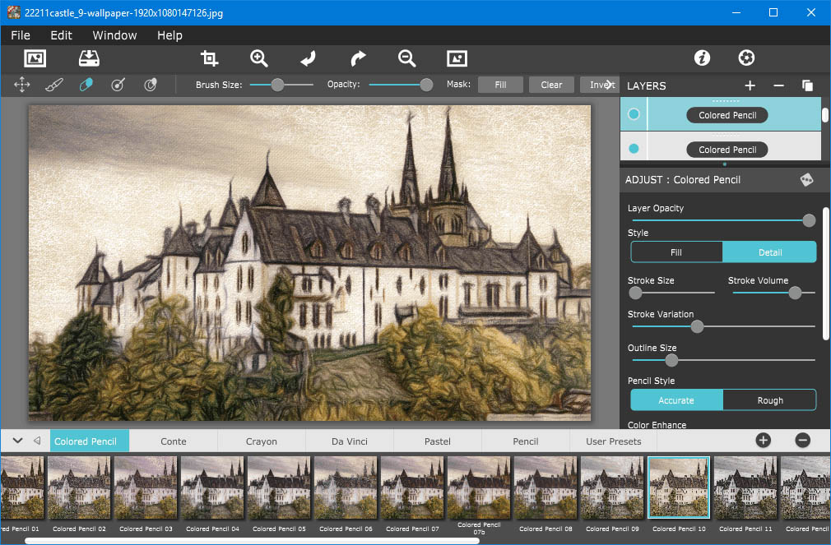This screenshot has height=545, width=831.
Task: Switch to the Da Vinci preset tab
Action: tap(349, 441)
